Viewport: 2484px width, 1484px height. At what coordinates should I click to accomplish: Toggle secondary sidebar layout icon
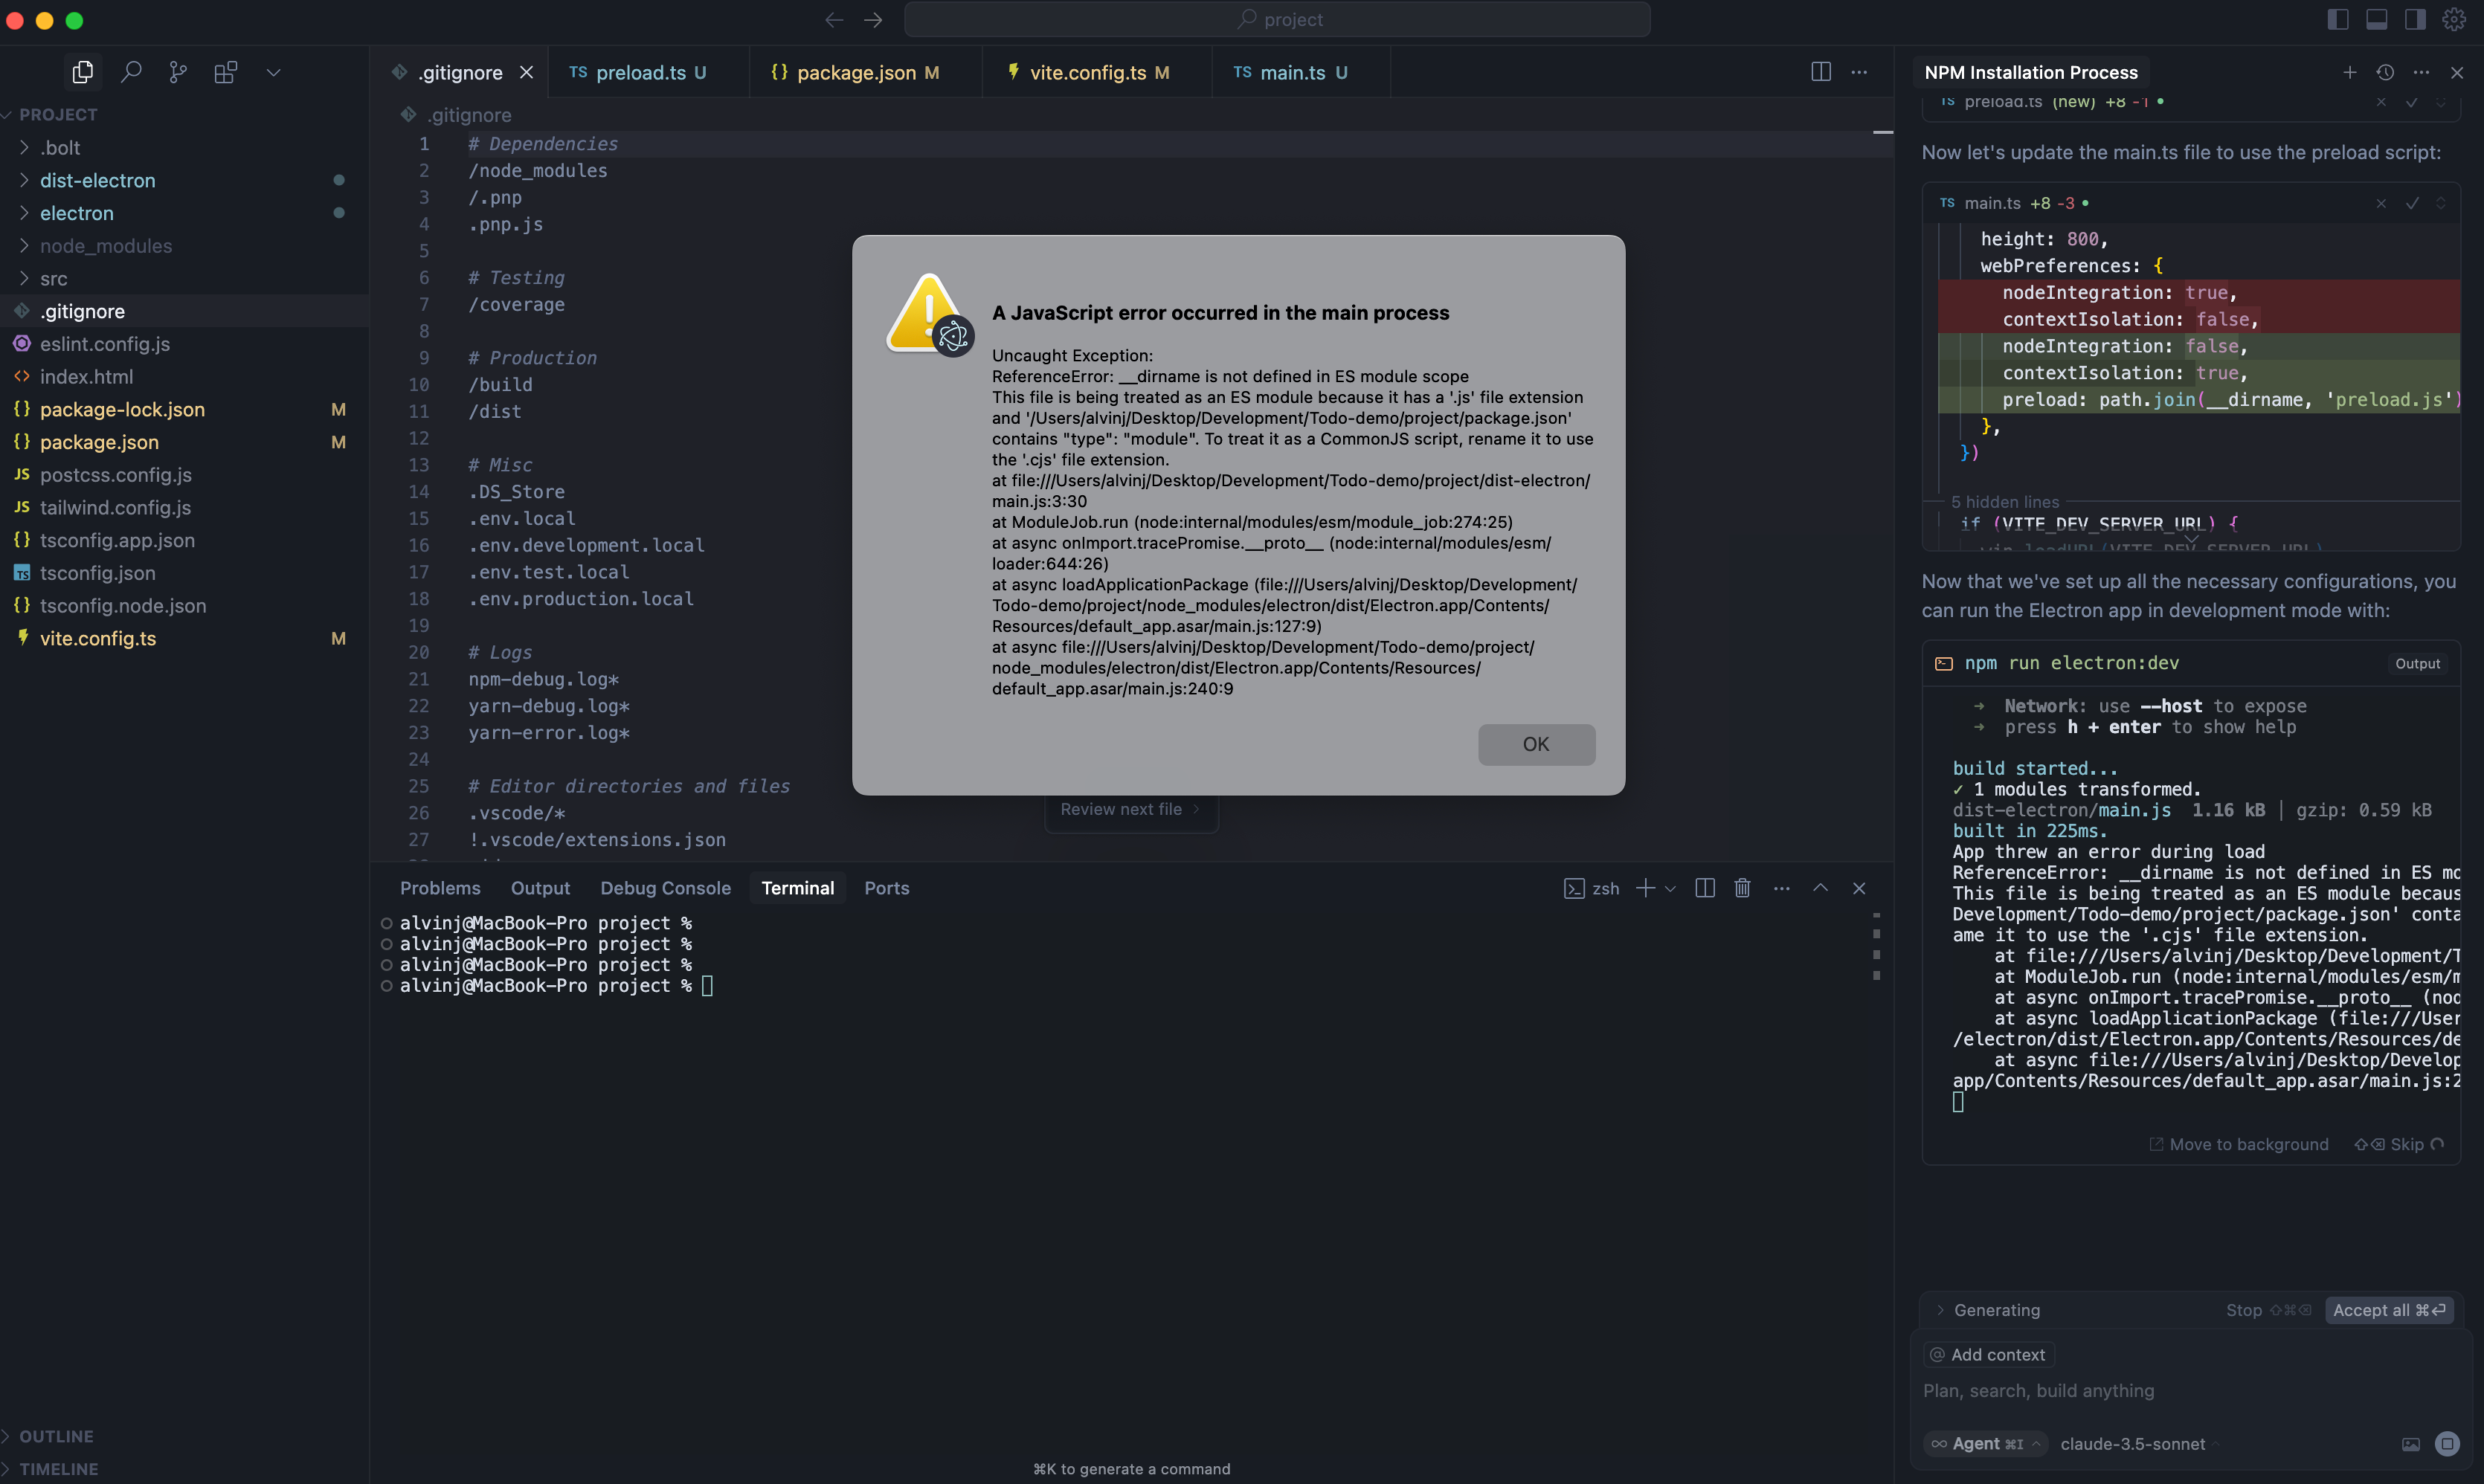pos(2415,19)
